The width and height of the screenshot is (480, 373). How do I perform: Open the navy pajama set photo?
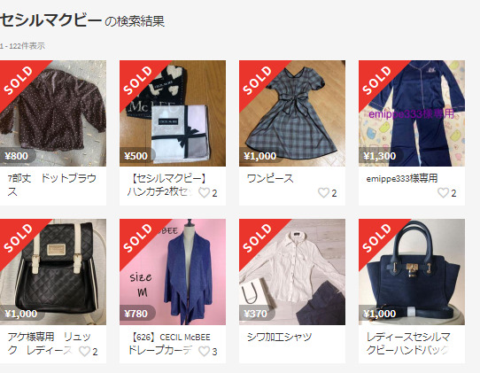coord(412,113)
